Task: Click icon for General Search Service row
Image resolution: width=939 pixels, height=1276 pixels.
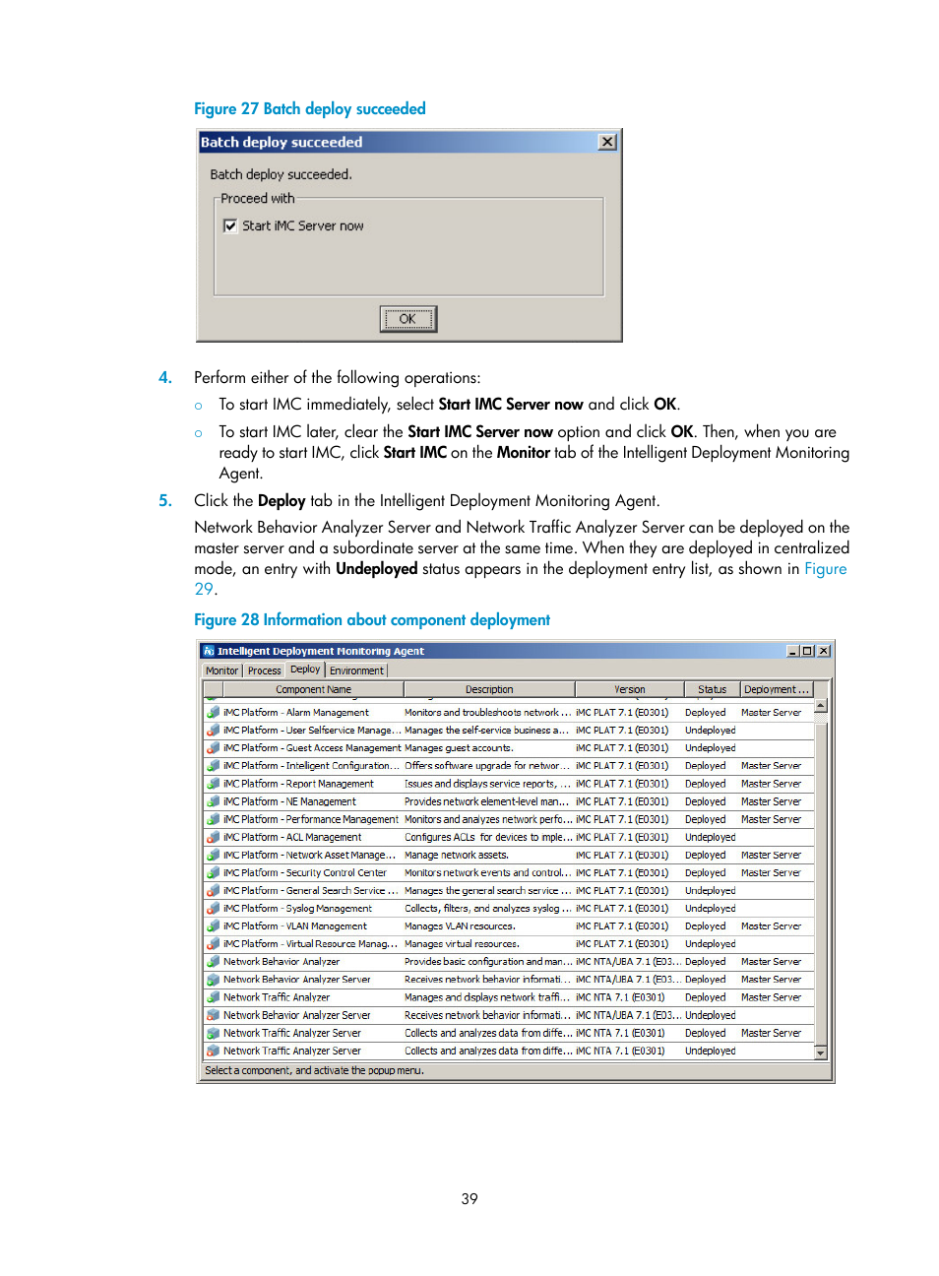Action: click(213, 890)
